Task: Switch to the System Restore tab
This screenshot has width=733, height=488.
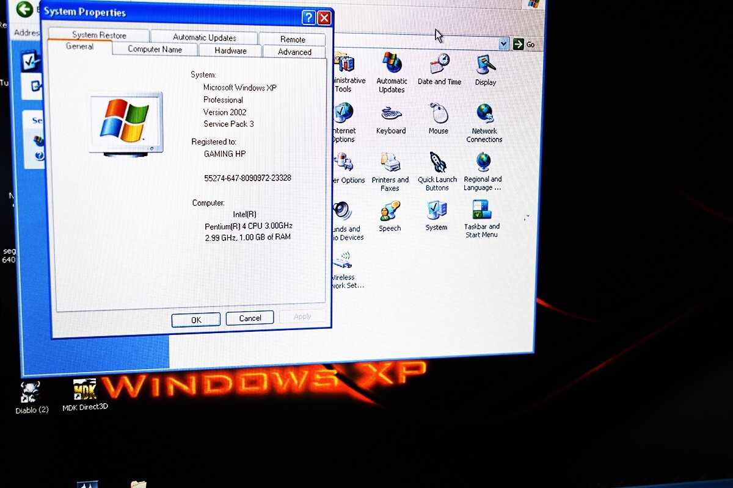Action: pos(99,35)
